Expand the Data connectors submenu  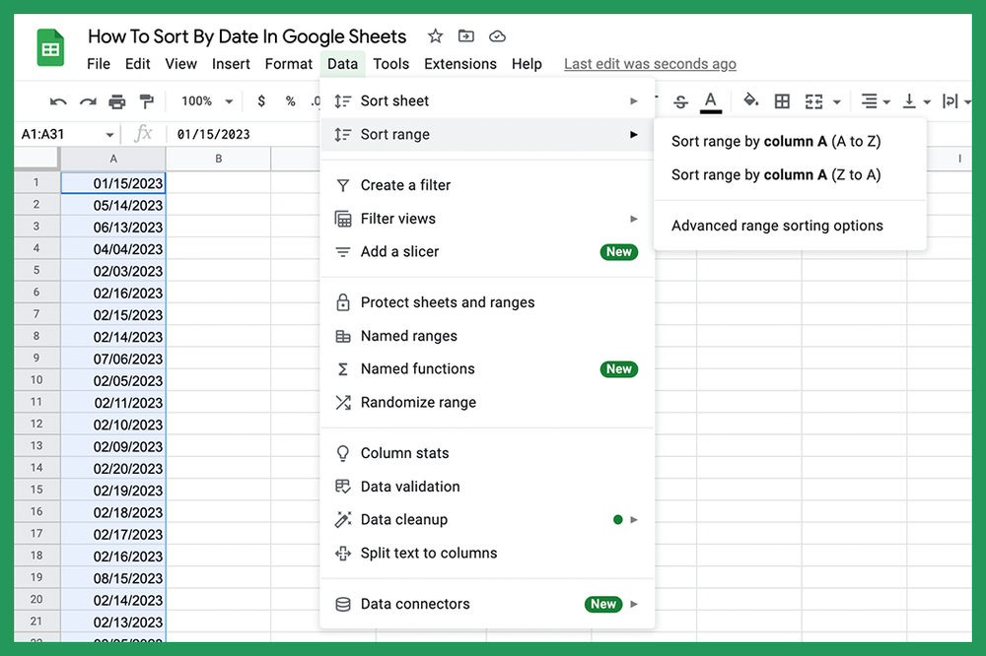coord(487,604)
